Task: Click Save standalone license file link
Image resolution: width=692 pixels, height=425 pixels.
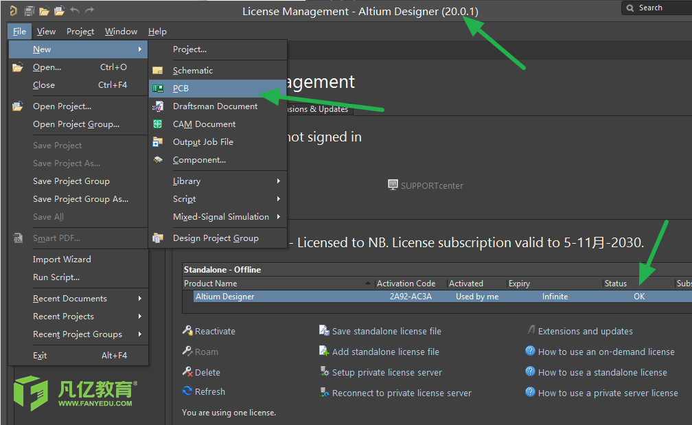Action: coord(386,331)
